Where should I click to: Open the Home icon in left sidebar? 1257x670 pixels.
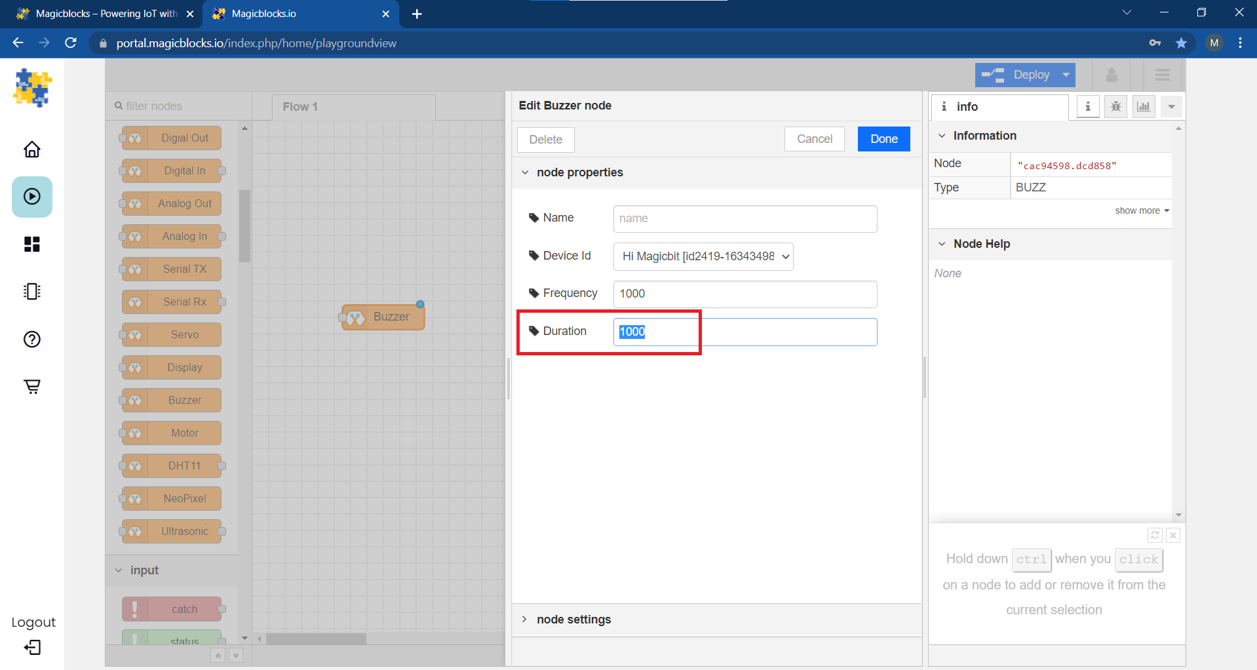(x=32, y=149)
